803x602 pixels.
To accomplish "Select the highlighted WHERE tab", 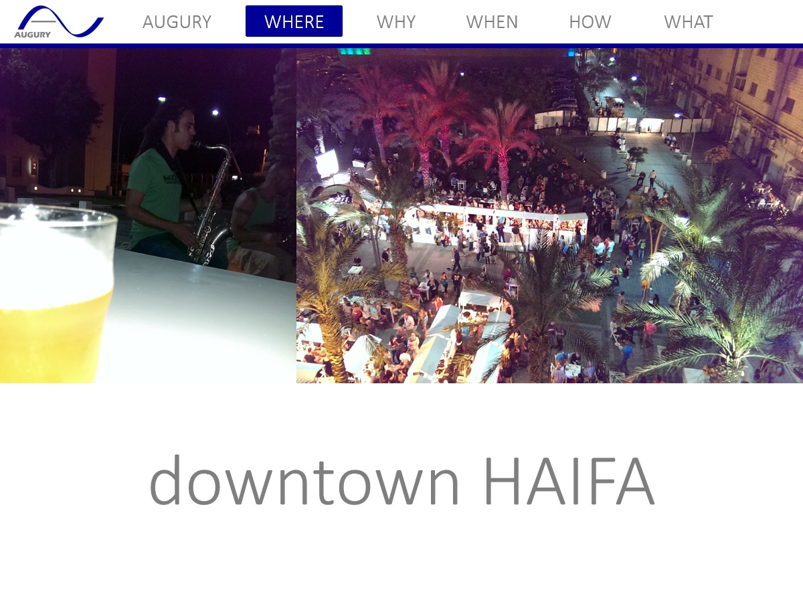I will point(294,21).
